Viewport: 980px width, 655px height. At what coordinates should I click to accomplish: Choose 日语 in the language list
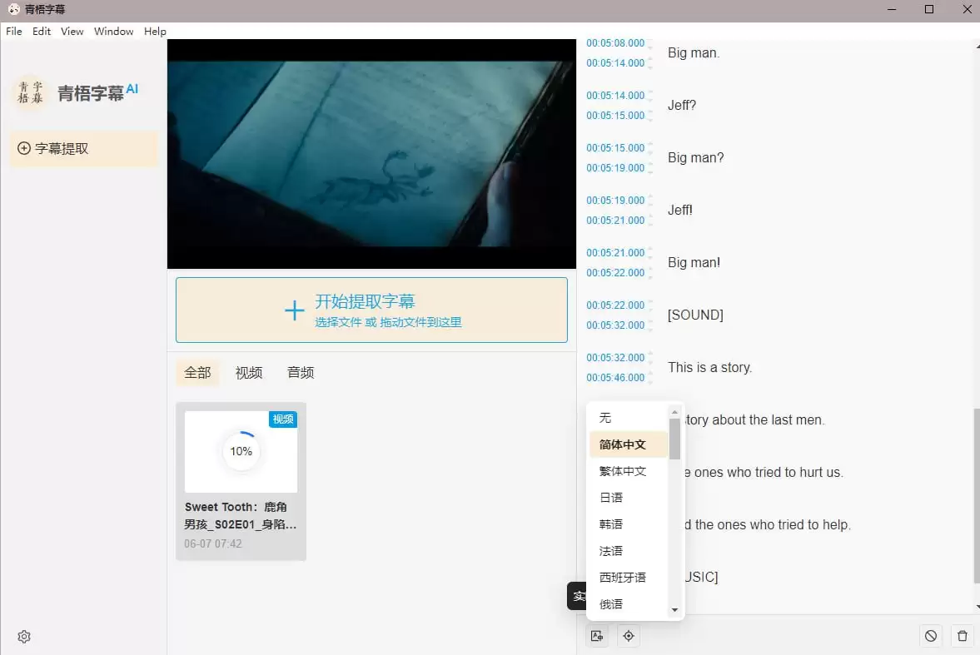[610, 497]
